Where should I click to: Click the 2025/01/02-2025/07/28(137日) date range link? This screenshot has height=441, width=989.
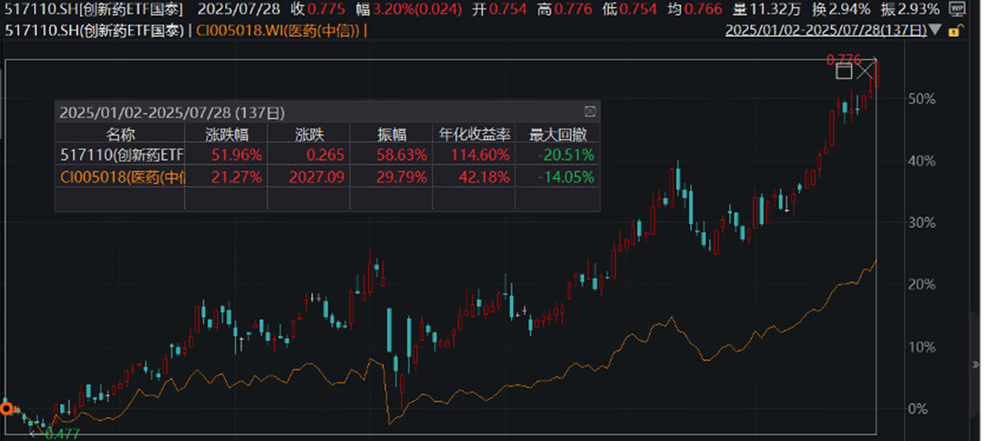(825, 31)
